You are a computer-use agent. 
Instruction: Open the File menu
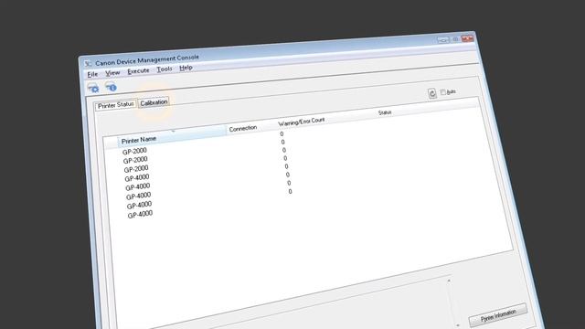[92, 74]
